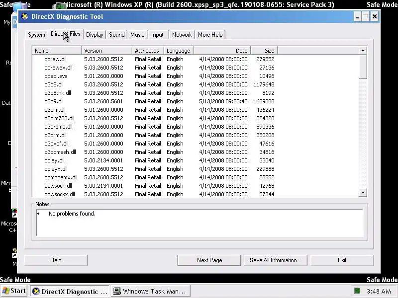
Task: Open the Music tab
Action: pyautogui.click(x=137, y=35)
